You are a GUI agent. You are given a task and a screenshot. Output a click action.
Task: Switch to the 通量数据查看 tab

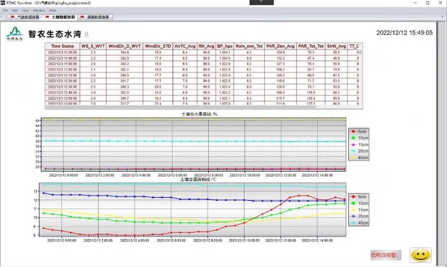pos(96,17)
